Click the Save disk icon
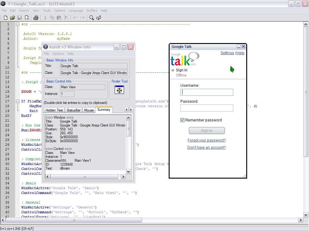 click(x=20, y=18)
